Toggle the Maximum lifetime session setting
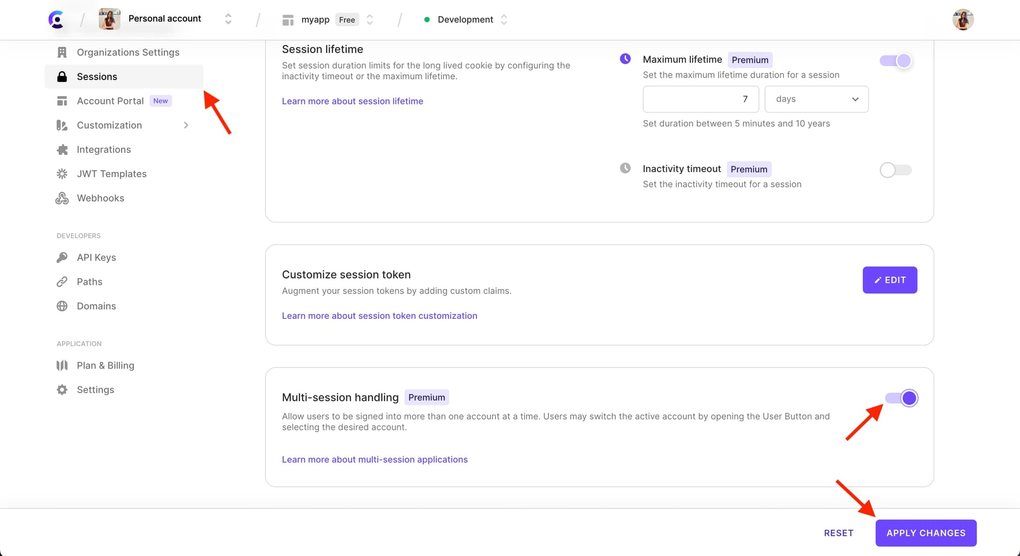Image resolution: width=1020 pixels, height=556 pixels. pos(895,61)
